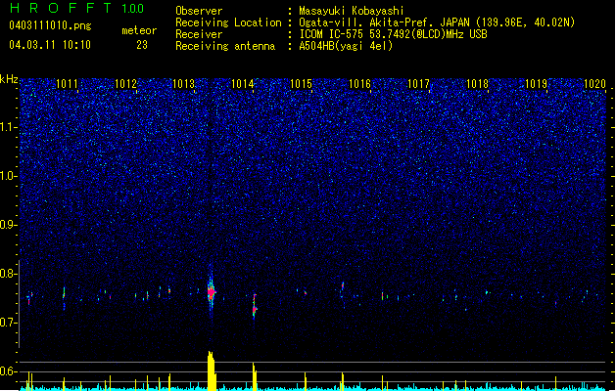Select the file name 0403111010.png

tap(50, 25)
